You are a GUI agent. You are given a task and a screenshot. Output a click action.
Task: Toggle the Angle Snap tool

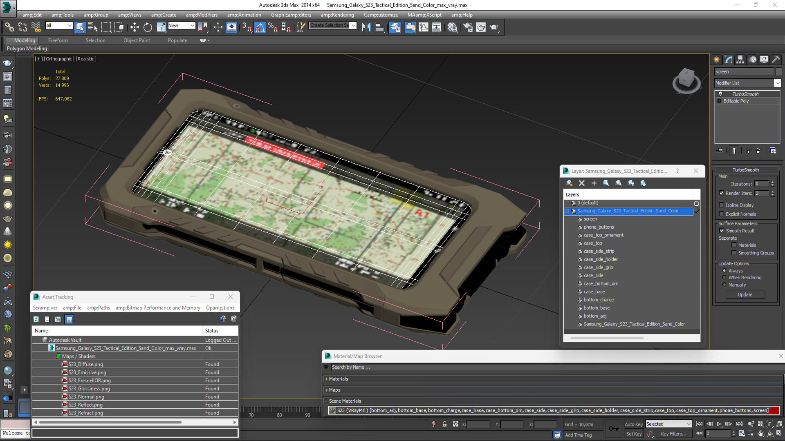pyautogui.click(x=260, y=27)
